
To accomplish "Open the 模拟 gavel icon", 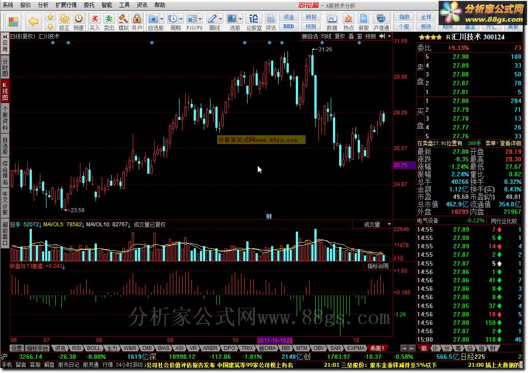I will (x=123, y=18).
